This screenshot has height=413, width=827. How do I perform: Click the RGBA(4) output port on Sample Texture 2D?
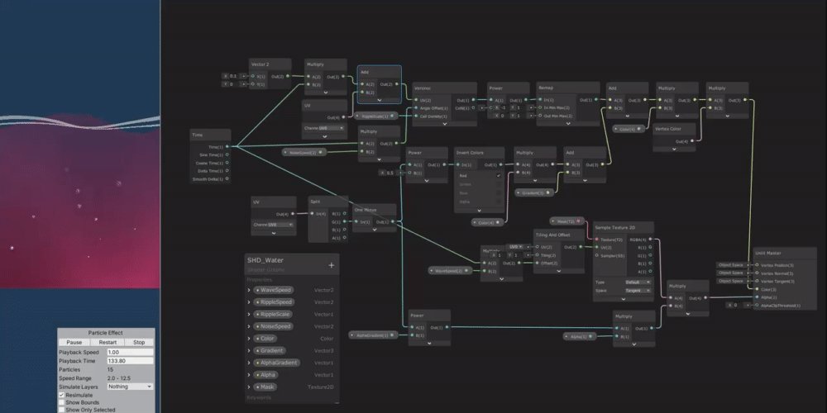point(651,240)
